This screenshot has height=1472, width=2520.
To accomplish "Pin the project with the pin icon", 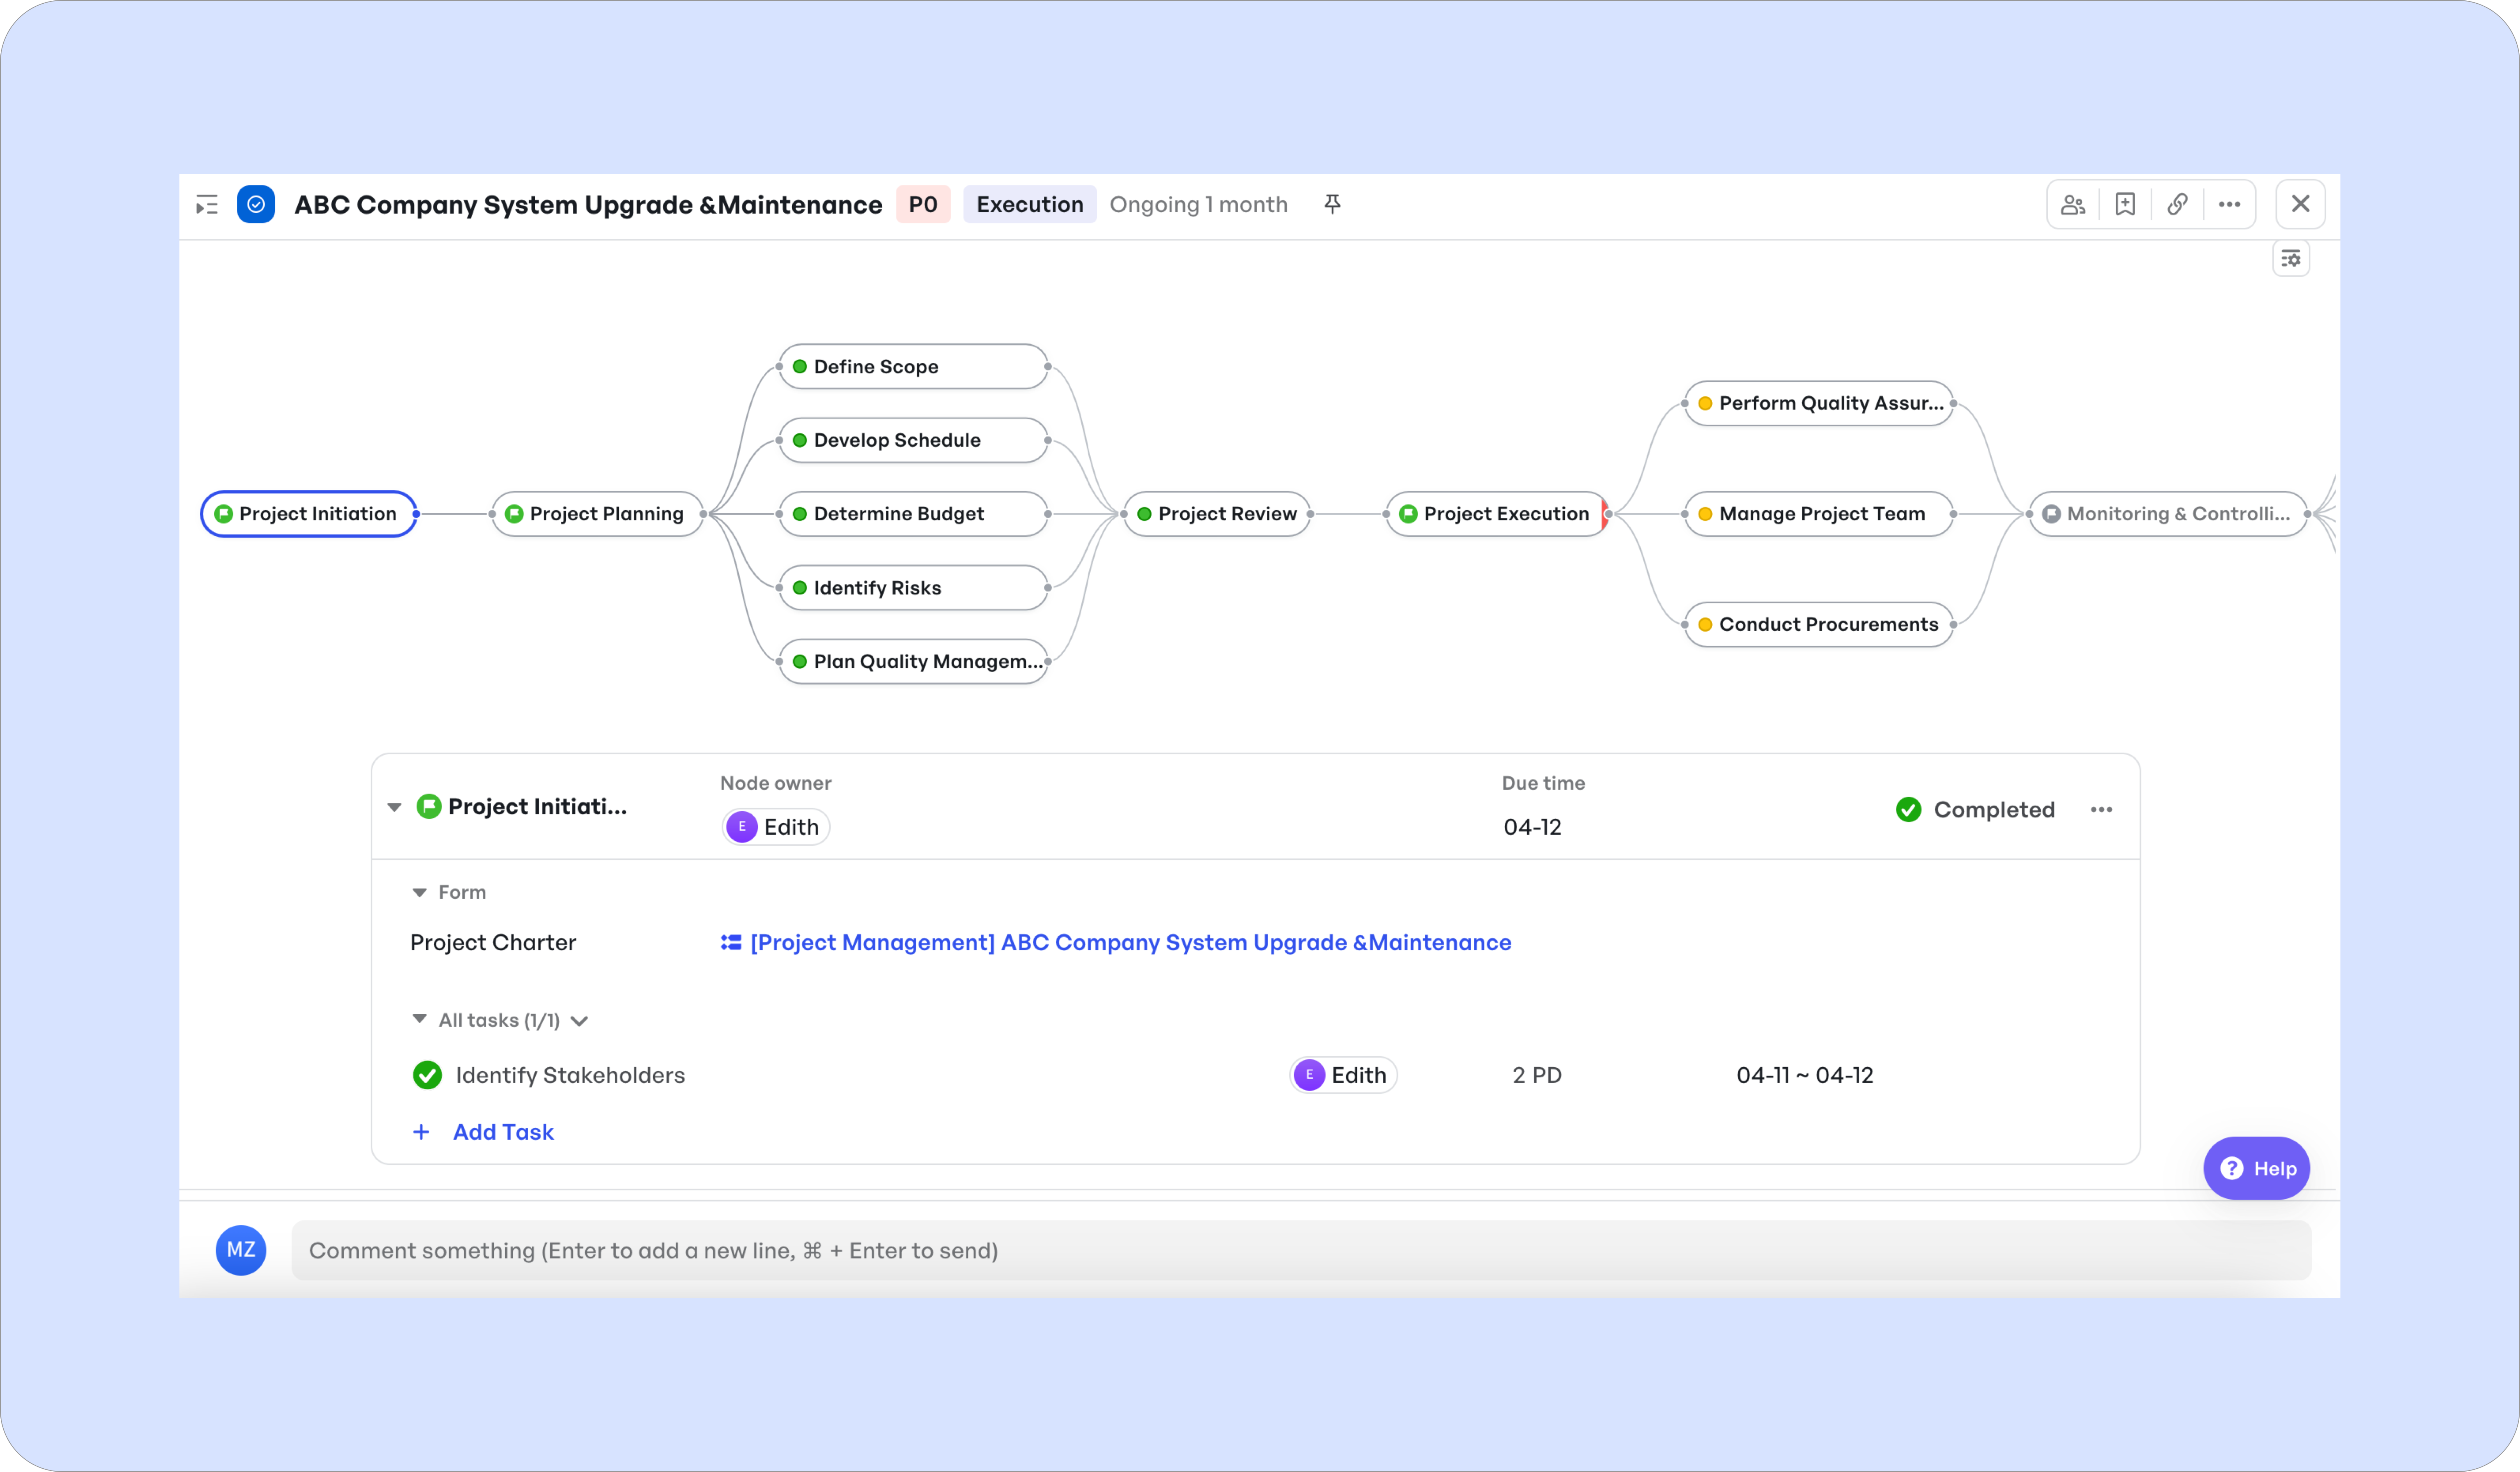I will [x=1332, y=204].
